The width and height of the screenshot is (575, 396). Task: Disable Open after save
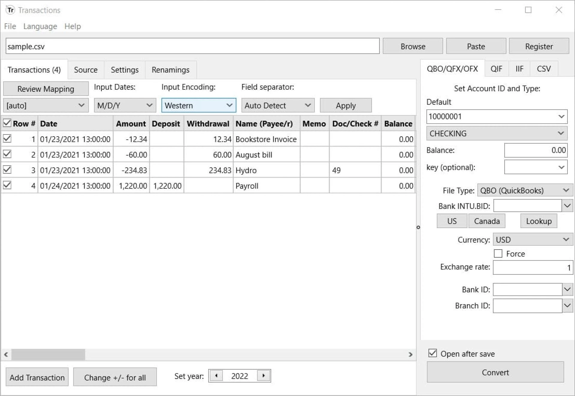click(x=432, y=353)
